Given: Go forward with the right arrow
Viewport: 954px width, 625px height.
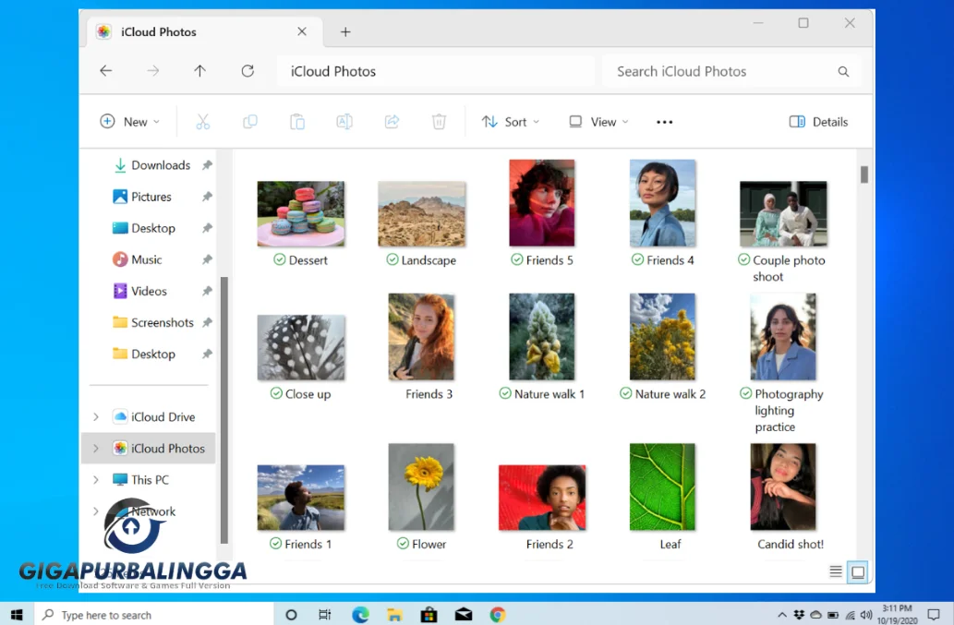Looking at the screenshot, I should tap(152, 71).
